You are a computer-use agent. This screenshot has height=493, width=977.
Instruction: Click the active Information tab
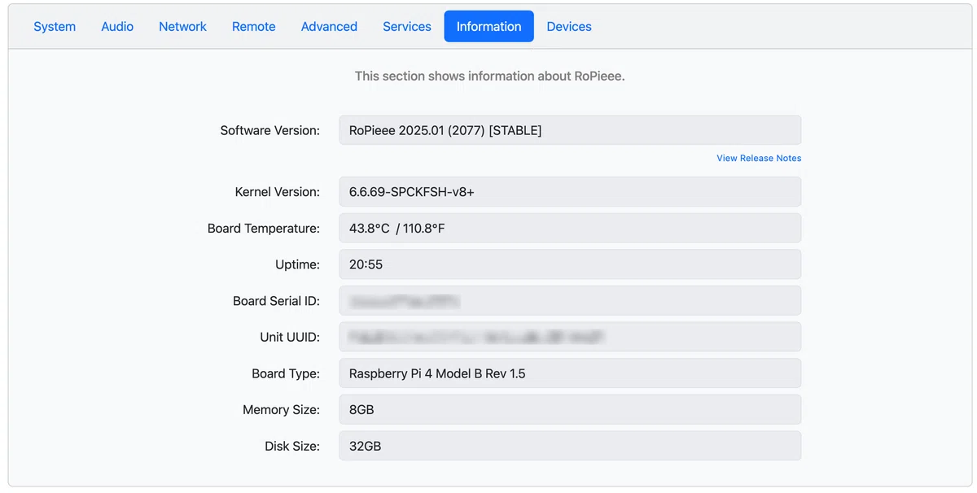[488, 27]
